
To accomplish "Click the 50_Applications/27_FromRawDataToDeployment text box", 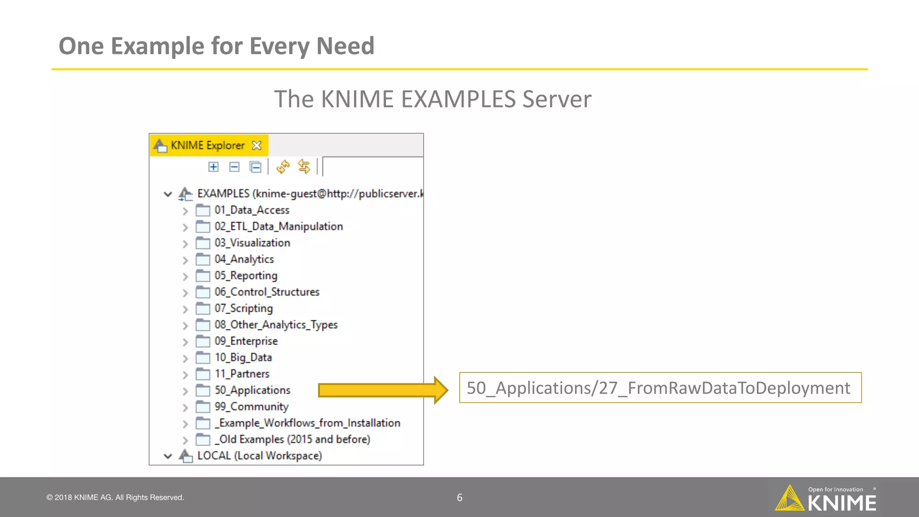I will 660,388.
